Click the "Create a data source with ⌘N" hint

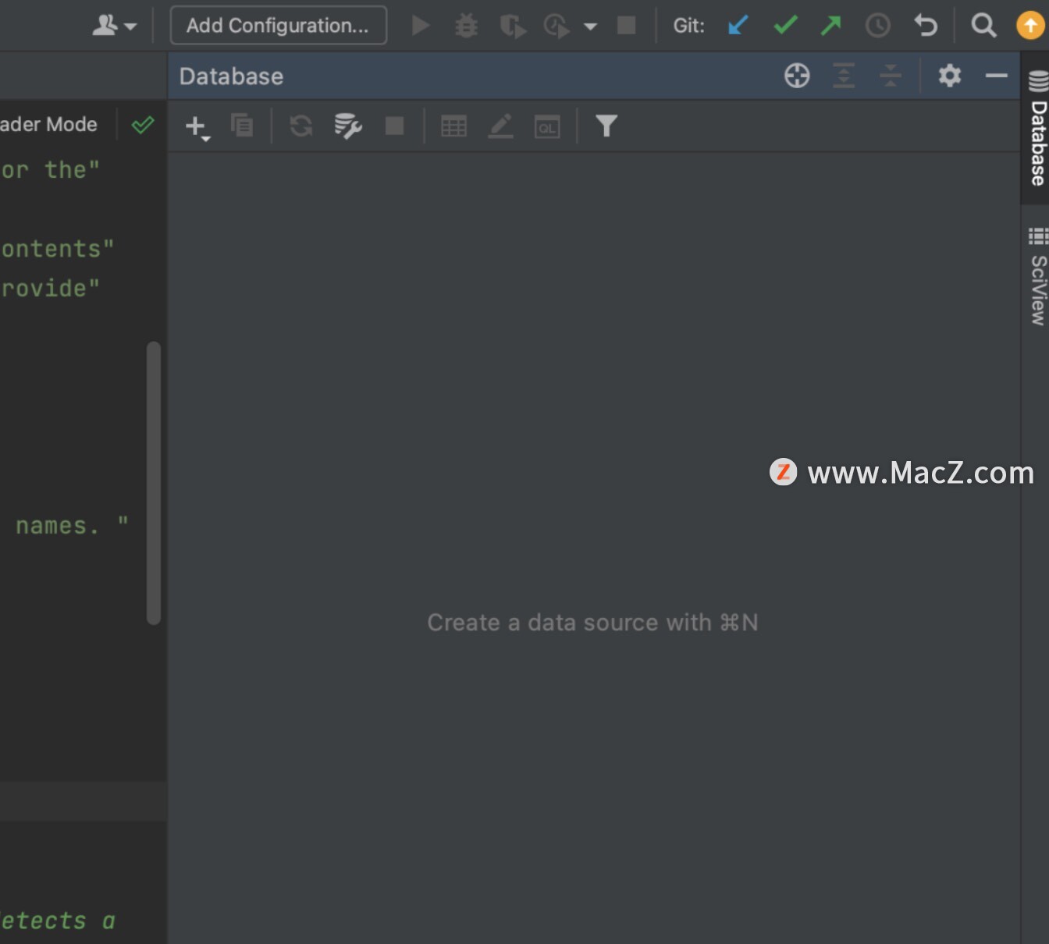click(592, 623)
